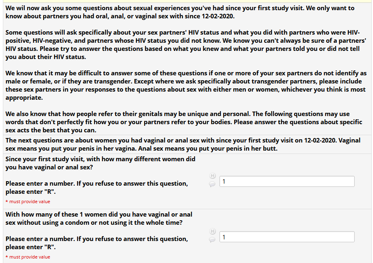Focus the answer field for how many different women
Image resolution: width=373 pixels, height=263 pixels.
click(x=287, y=182)
